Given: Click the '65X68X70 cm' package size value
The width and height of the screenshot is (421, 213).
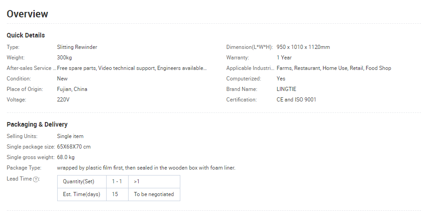Looking at the screenshot, I should [74, 147].
